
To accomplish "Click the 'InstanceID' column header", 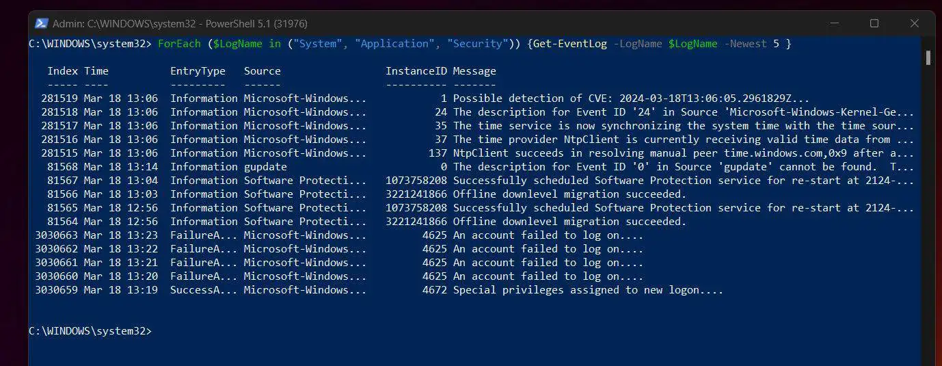I will [x=416, y=71].
